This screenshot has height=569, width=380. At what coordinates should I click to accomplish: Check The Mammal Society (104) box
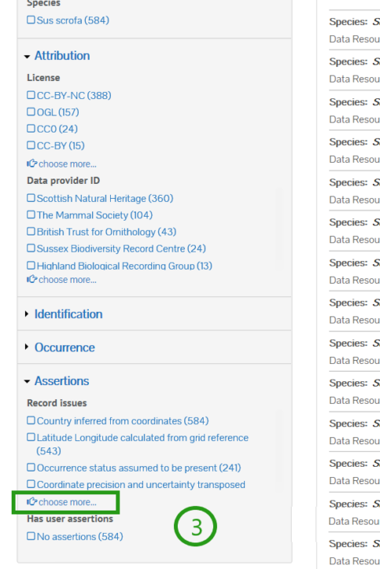(x=31, y=215)
